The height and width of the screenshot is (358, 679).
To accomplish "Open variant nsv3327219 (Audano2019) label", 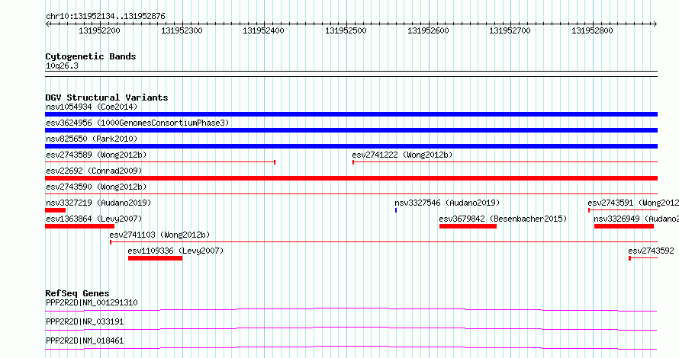I will pos(98,203).
